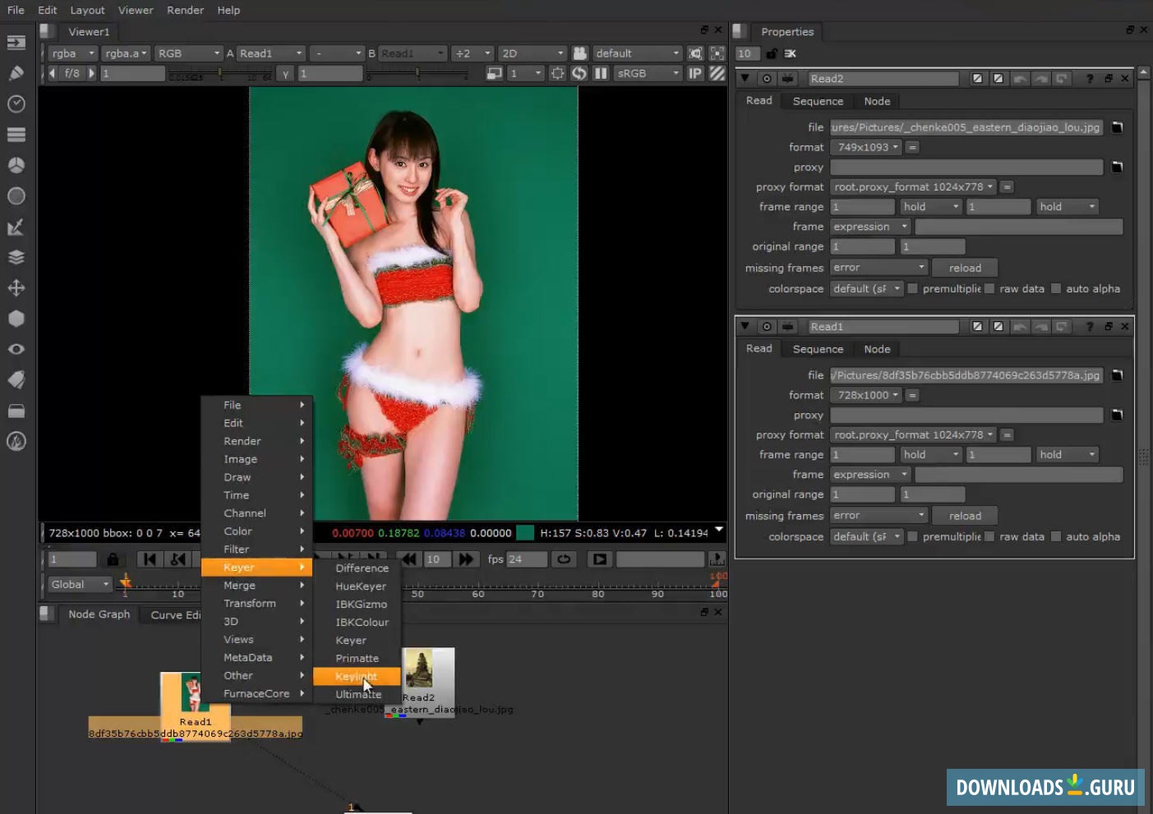1153x814 pixels.
Task: Expand the Keyer submenu in context menu
Action: (238, 567)
